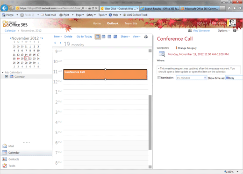Click the scroll up arrow in day view
Screen dimensions: 243x174
click(150, 51)
